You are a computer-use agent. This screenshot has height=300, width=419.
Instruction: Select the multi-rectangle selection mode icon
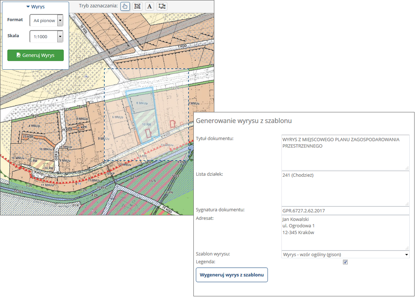(162, 6)
